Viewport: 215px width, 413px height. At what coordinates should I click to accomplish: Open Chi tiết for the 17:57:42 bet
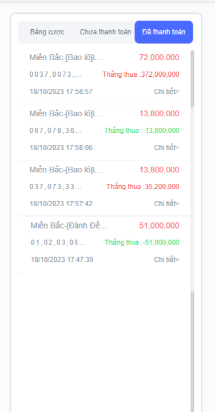(166, 203)
